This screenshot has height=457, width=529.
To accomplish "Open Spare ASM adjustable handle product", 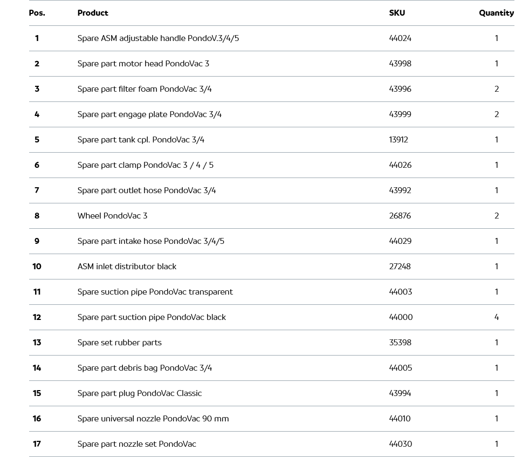I will click(x=158, y=38).
